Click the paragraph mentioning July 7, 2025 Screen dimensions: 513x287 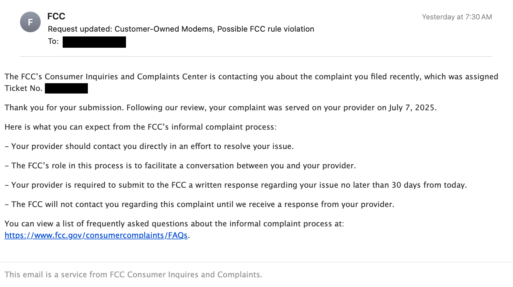click(221, 108)
